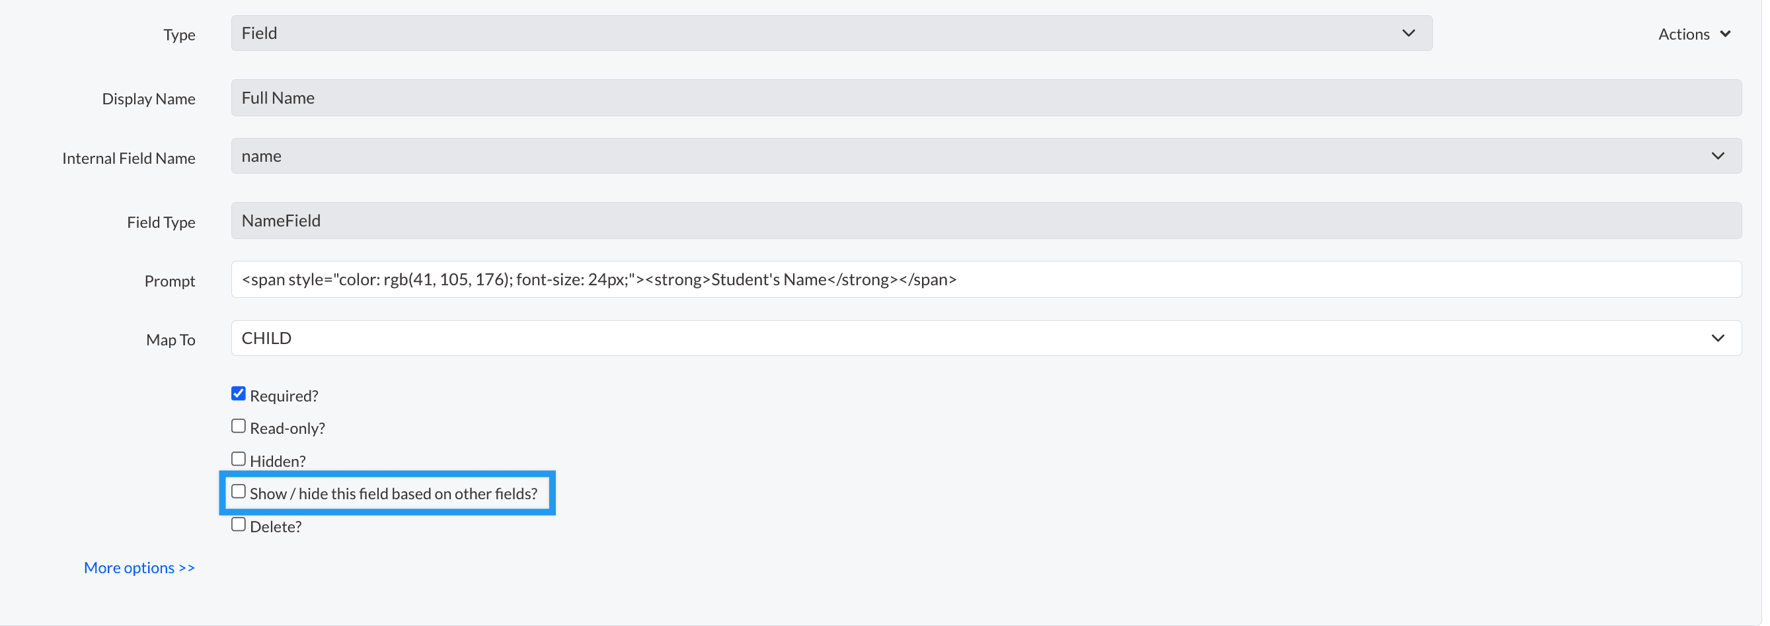Open Map To dropdown showing CHILD
The height and width of the screenshot is (626, 1770).
pos(962,338)
